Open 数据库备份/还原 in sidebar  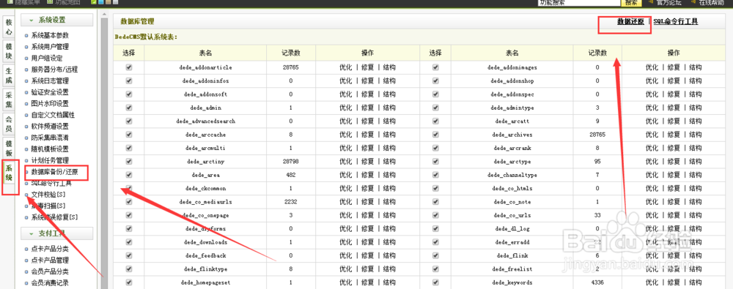55,172
